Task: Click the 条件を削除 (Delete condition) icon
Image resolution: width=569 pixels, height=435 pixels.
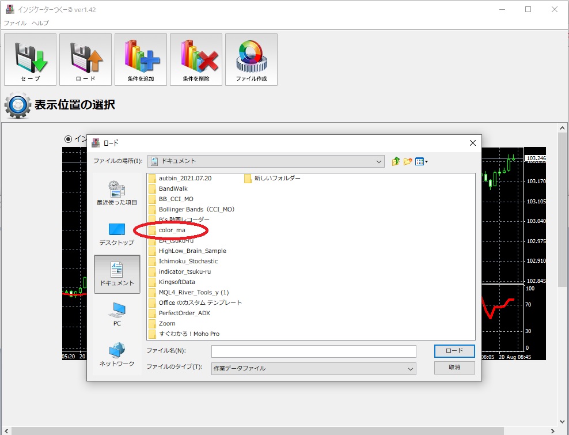Action: pyautogui.click(x=196, y=59)
